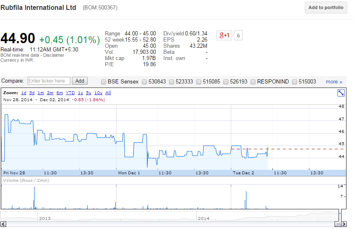Click the 52 week range 15.55 - 52.80
The image size is (353, 229).
(x=140, y=39)
